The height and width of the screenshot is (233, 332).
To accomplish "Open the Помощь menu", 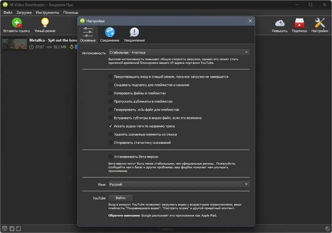I will tap(71, 13).
